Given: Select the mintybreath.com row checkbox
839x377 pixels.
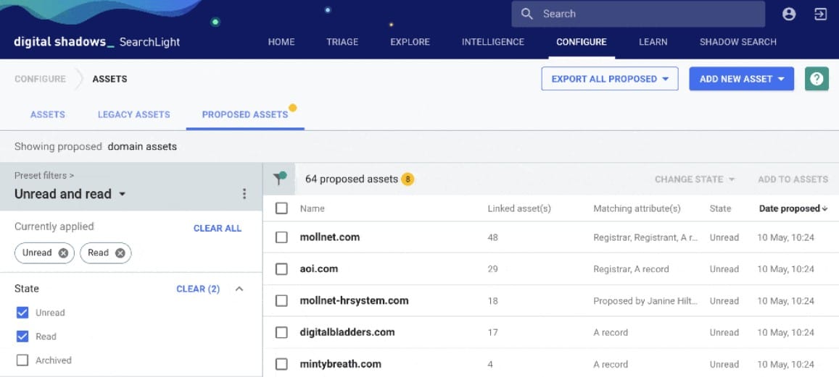Looking at the screenshot, I should [281, 364].
